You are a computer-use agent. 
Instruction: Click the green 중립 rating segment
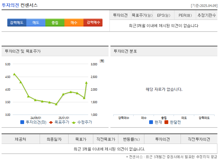(x=55, y=22)
